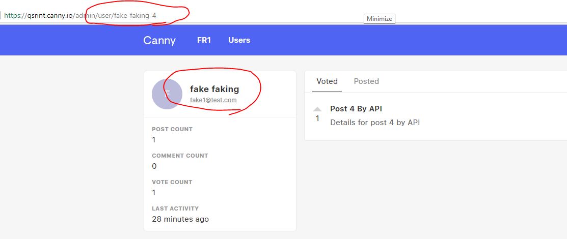This screenshot has height=239, width=567.
Task: Click the 28 minutes ago activity text
Action: point(180,219)
